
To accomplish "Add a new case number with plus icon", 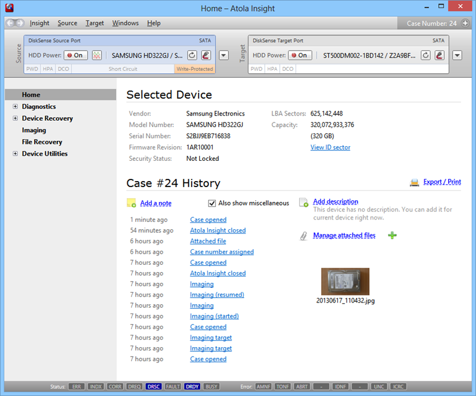I will click(465, 23).
